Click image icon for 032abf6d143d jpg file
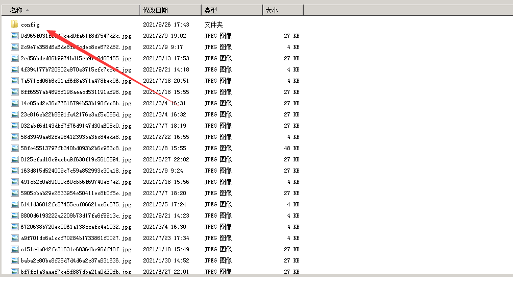The height and width of the screenshot is (287, 513). (15, 126)
